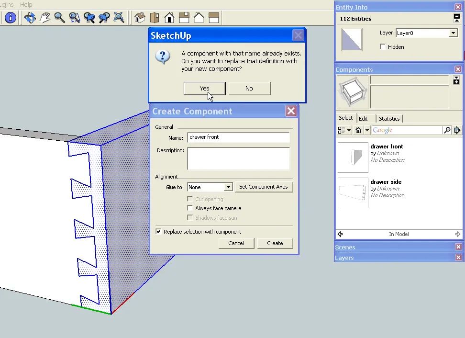Switch to Back view icon
465x338 pixels.
[199, 18]
